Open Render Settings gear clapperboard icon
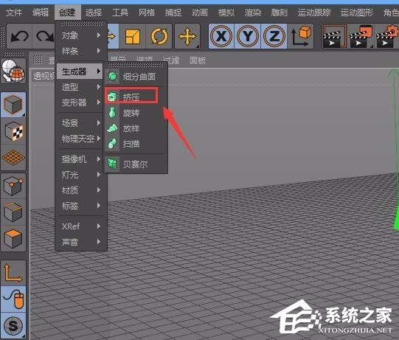Image resolution: width=399 pixels, height=340 pixels. pos(386,36)
